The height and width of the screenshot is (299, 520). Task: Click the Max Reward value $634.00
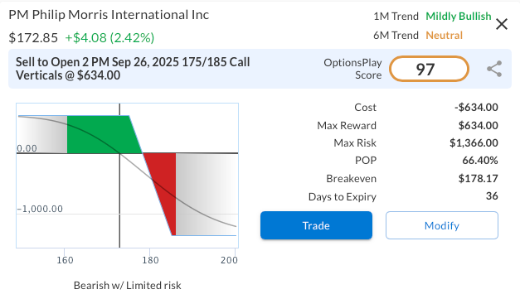(478, 126)
